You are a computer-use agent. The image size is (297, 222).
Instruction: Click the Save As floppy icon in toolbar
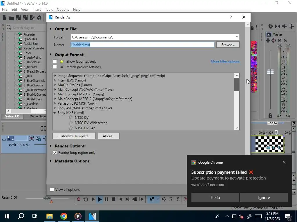click(25, 18)
